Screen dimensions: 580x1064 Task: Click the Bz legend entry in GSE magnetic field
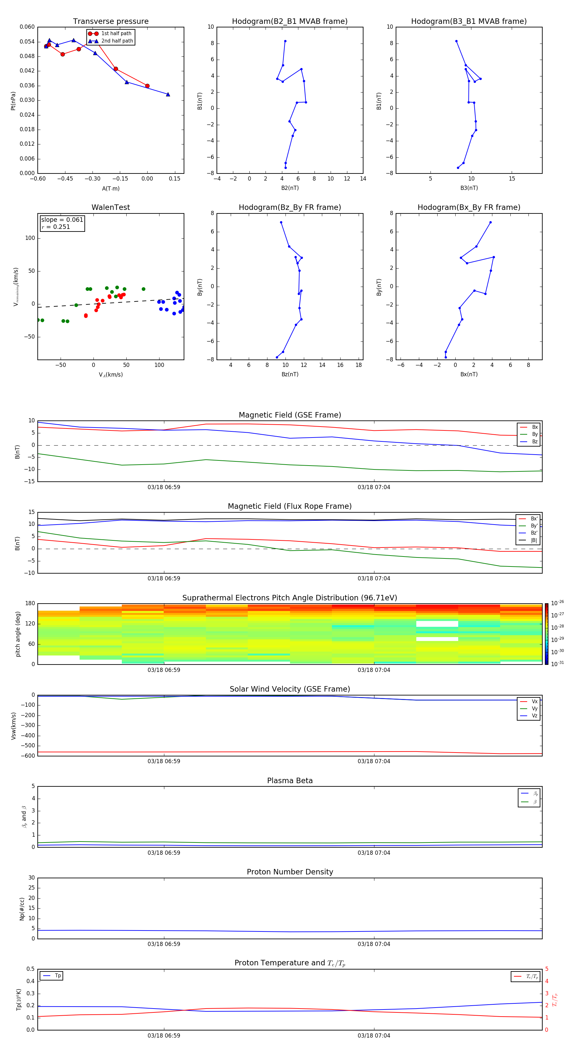(x=529, y=441)
